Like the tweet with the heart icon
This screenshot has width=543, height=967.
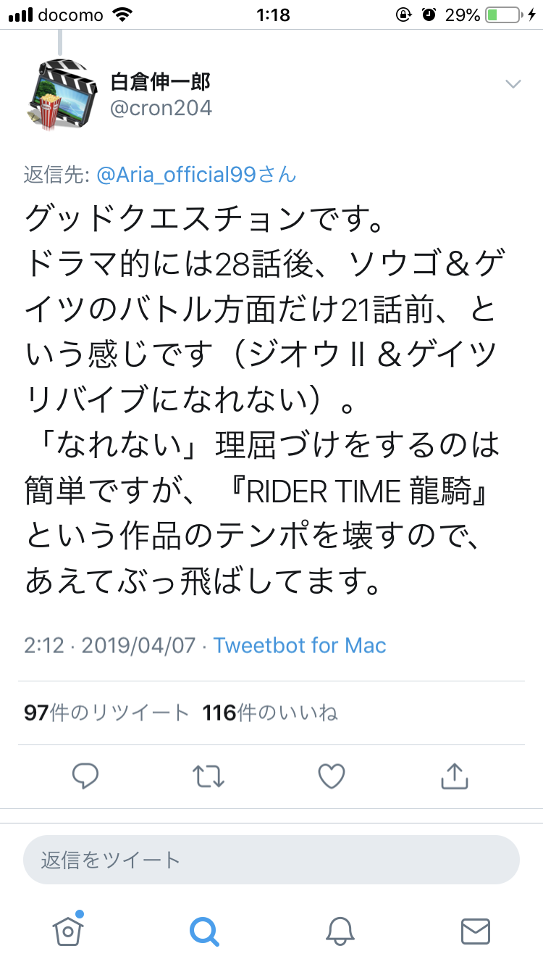pos(332,776)
